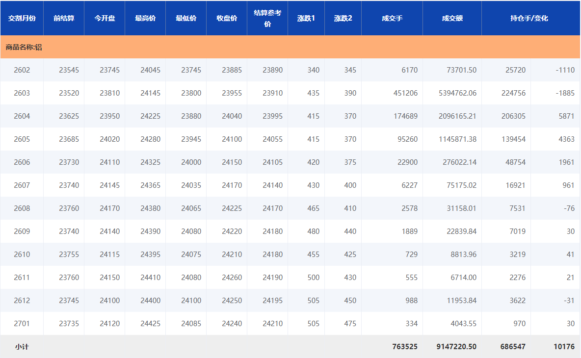Screen dimensions: 581x358
Task: Click the 成交额 column header
Action: click(452, 18)
